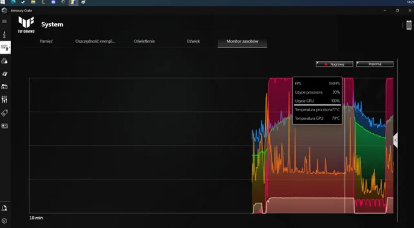Open Scenario Profiles sliders icon
Viewport: 414px width, 228px height.
(x=4, y=99)
